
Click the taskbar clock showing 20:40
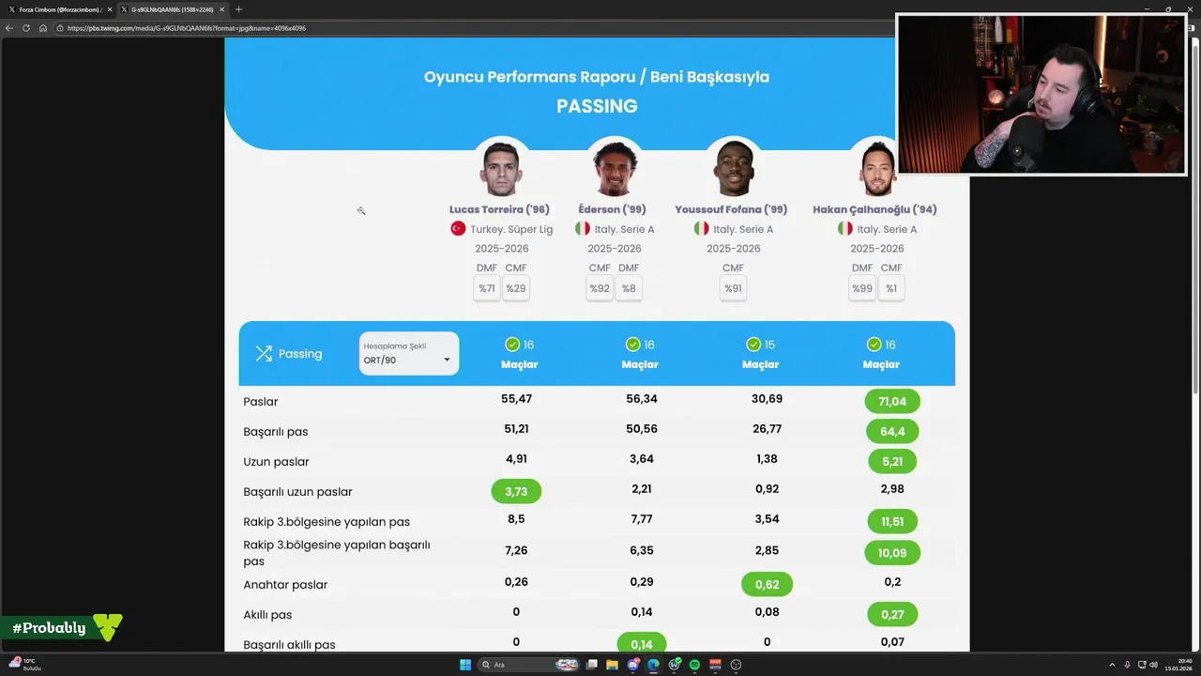pos(1178,665)
